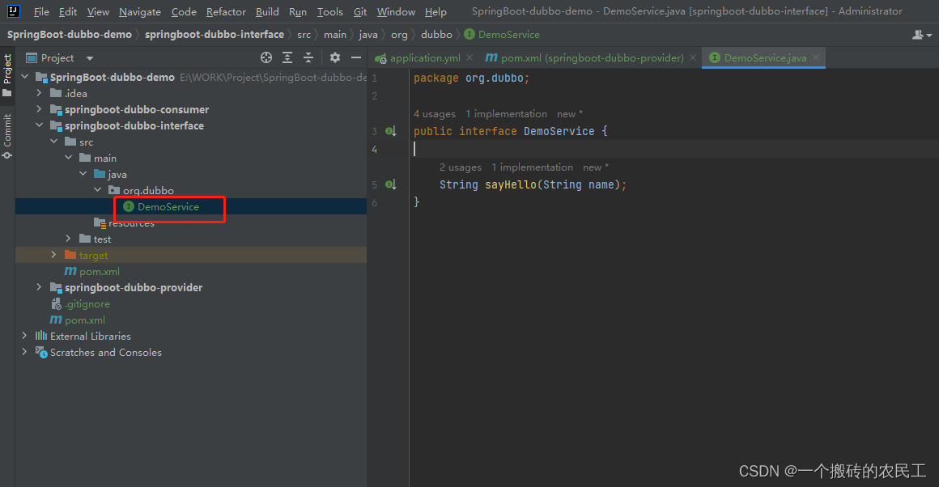Viewport: 939px width, 487px height.
Task: Open the Project view dropdown arrow
Action: coord(90,58)
